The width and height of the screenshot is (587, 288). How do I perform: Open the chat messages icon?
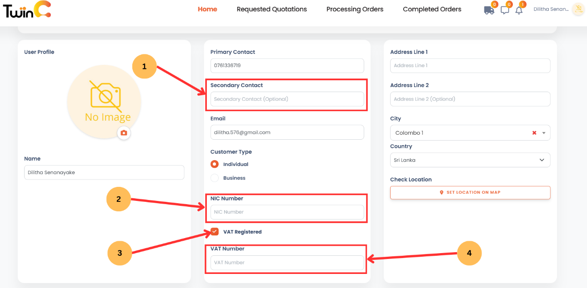[505, 10]
